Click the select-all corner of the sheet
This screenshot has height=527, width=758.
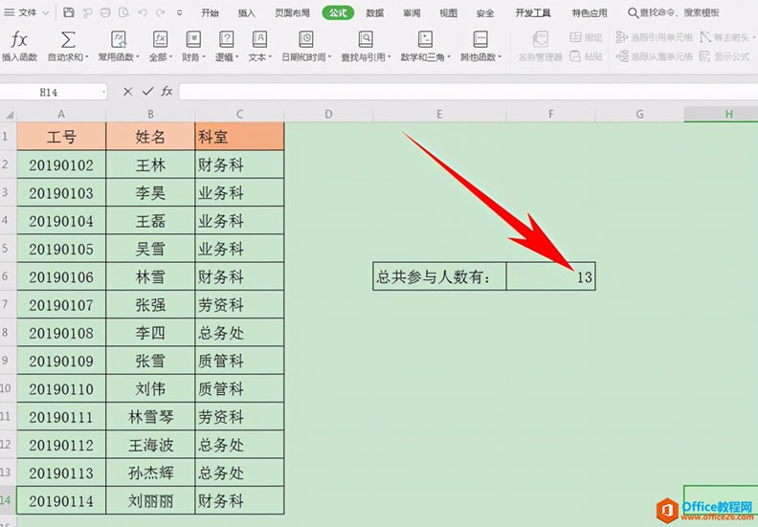tap(9, 115)
